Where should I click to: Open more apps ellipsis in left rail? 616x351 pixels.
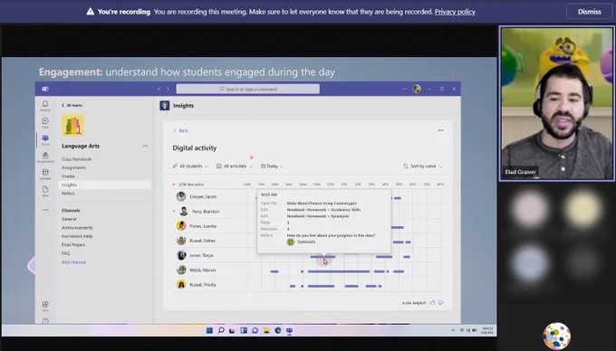click(x=45, y=210)
